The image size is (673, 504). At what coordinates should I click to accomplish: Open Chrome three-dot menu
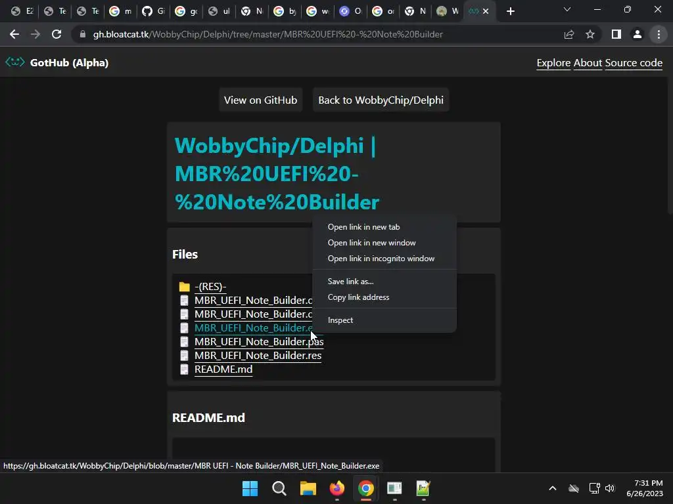point(659,34)
